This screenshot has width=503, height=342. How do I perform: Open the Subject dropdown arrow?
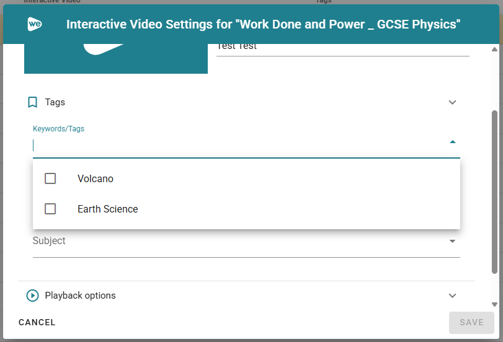tap(452, 241)
